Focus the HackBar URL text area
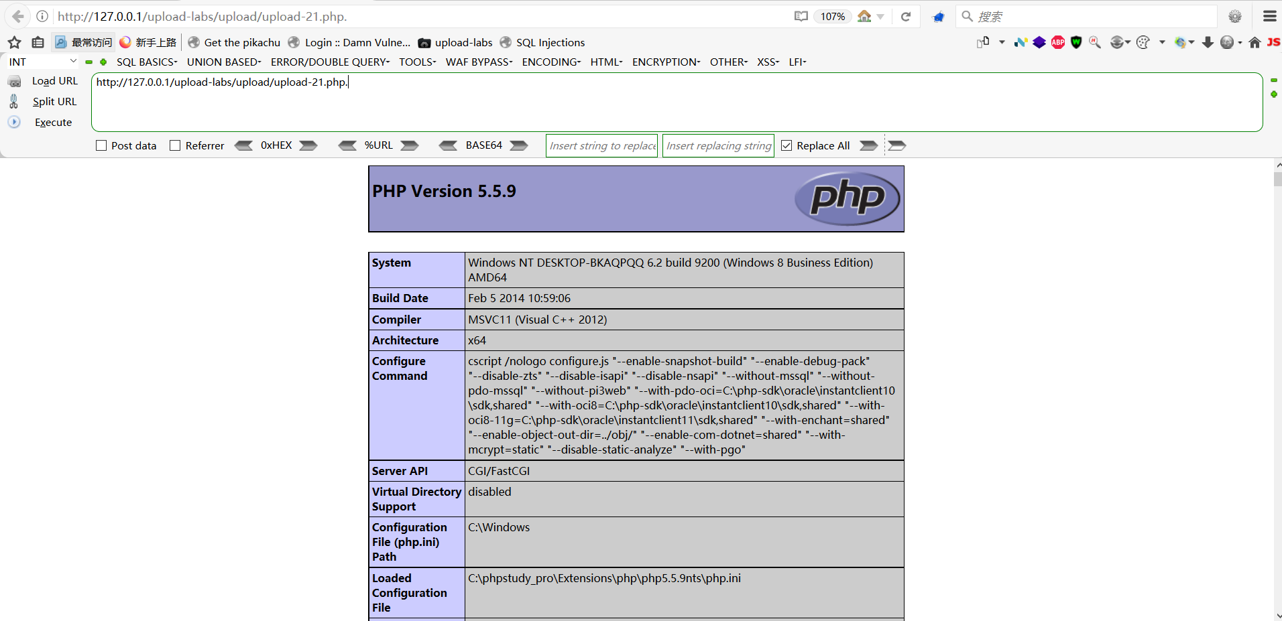Screen dimensions: 1282x621 [677, 102]
